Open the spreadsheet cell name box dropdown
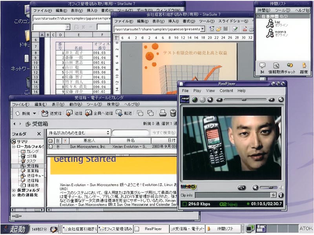Screen dimensions: 314x235 tap(68, 27)
